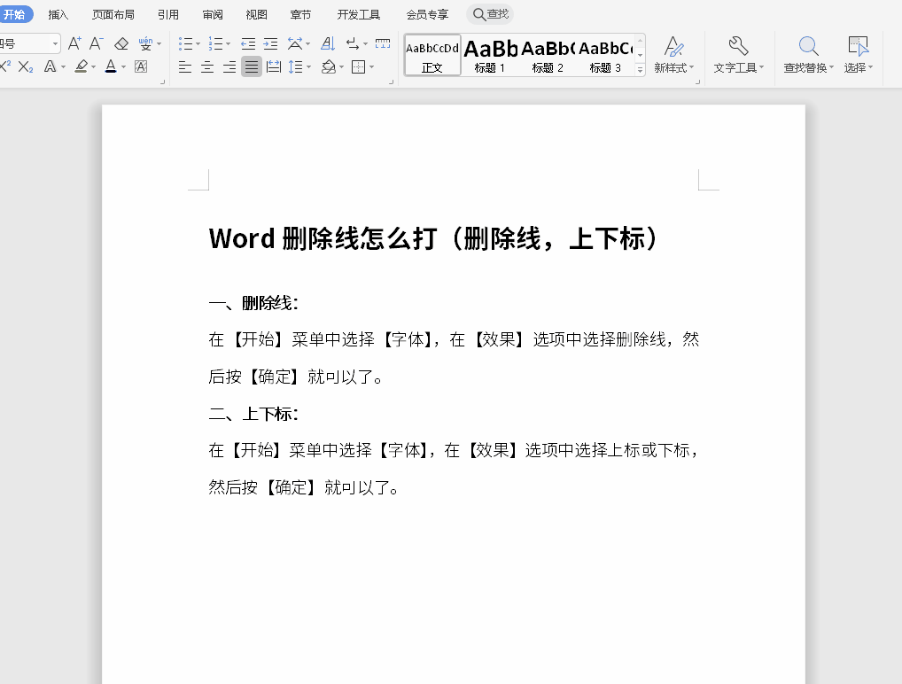Open the font size dropdown

(x=55, y=43)
